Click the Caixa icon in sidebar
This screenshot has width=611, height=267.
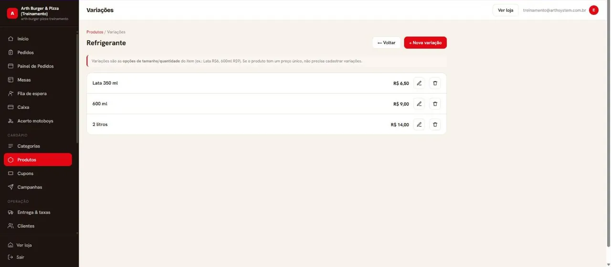pyautogui.click(x=11, y=107)
